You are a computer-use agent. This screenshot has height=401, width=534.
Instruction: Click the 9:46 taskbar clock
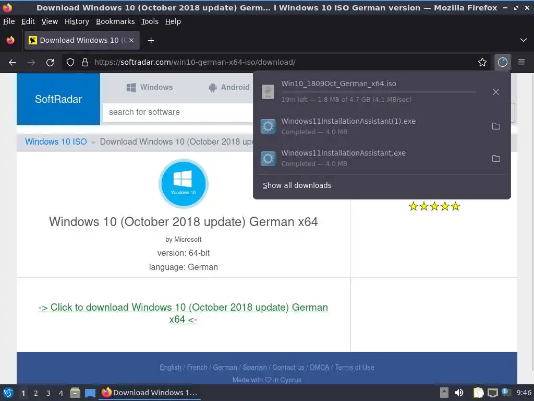coord(524,393)
